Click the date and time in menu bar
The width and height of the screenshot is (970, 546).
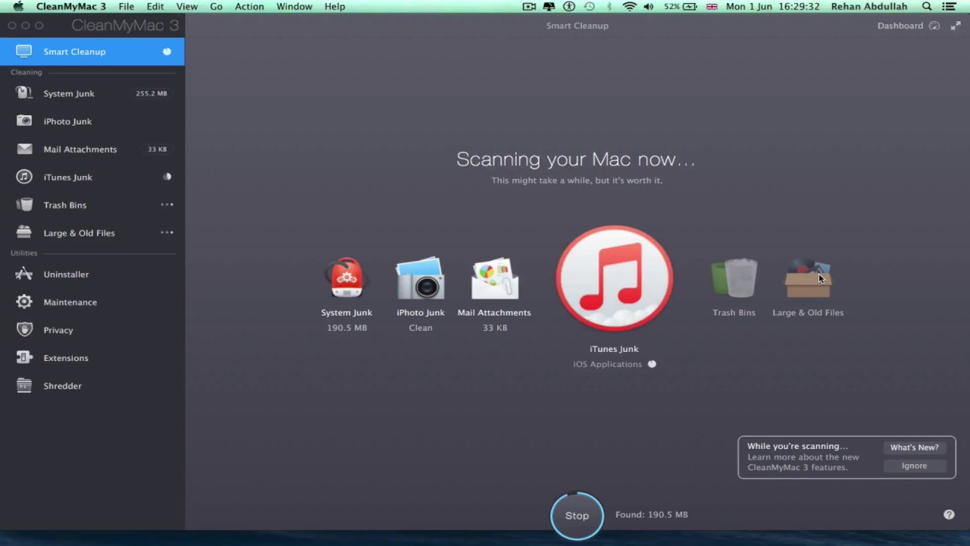coord(772,6)
